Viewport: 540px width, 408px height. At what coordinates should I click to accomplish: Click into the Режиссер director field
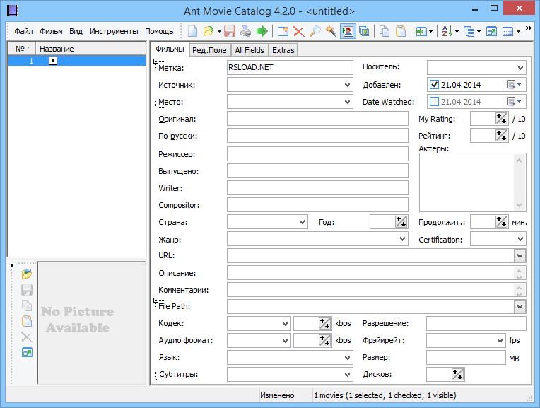317,154
